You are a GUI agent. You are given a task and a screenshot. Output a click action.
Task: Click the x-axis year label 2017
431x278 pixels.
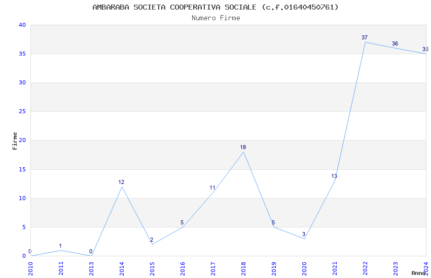tap(213, 269)
